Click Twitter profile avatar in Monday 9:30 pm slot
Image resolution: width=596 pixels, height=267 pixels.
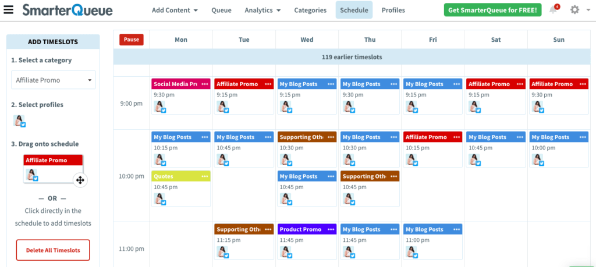159,106
